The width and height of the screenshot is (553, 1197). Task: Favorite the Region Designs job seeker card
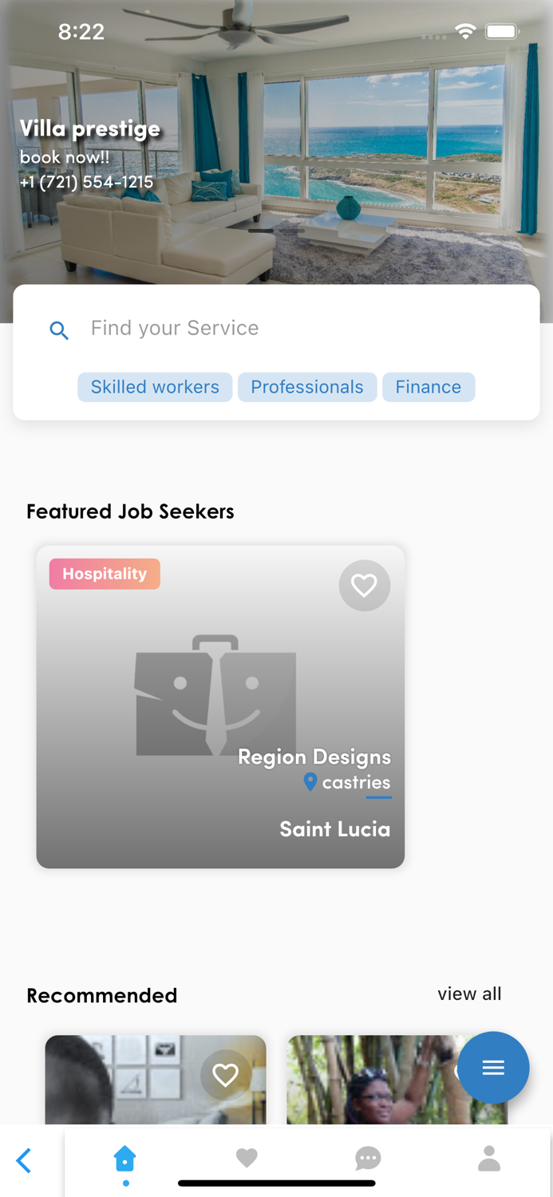click(x=365, y=585)
